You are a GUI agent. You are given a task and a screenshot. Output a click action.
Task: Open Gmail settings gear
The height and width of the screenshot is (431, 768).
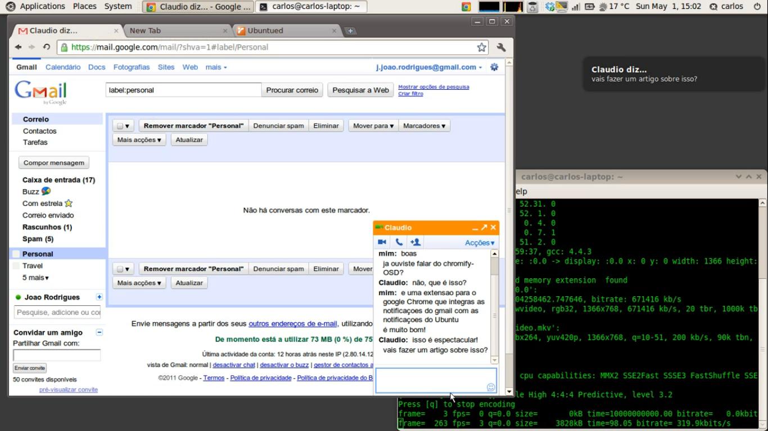tap(494, 67)
